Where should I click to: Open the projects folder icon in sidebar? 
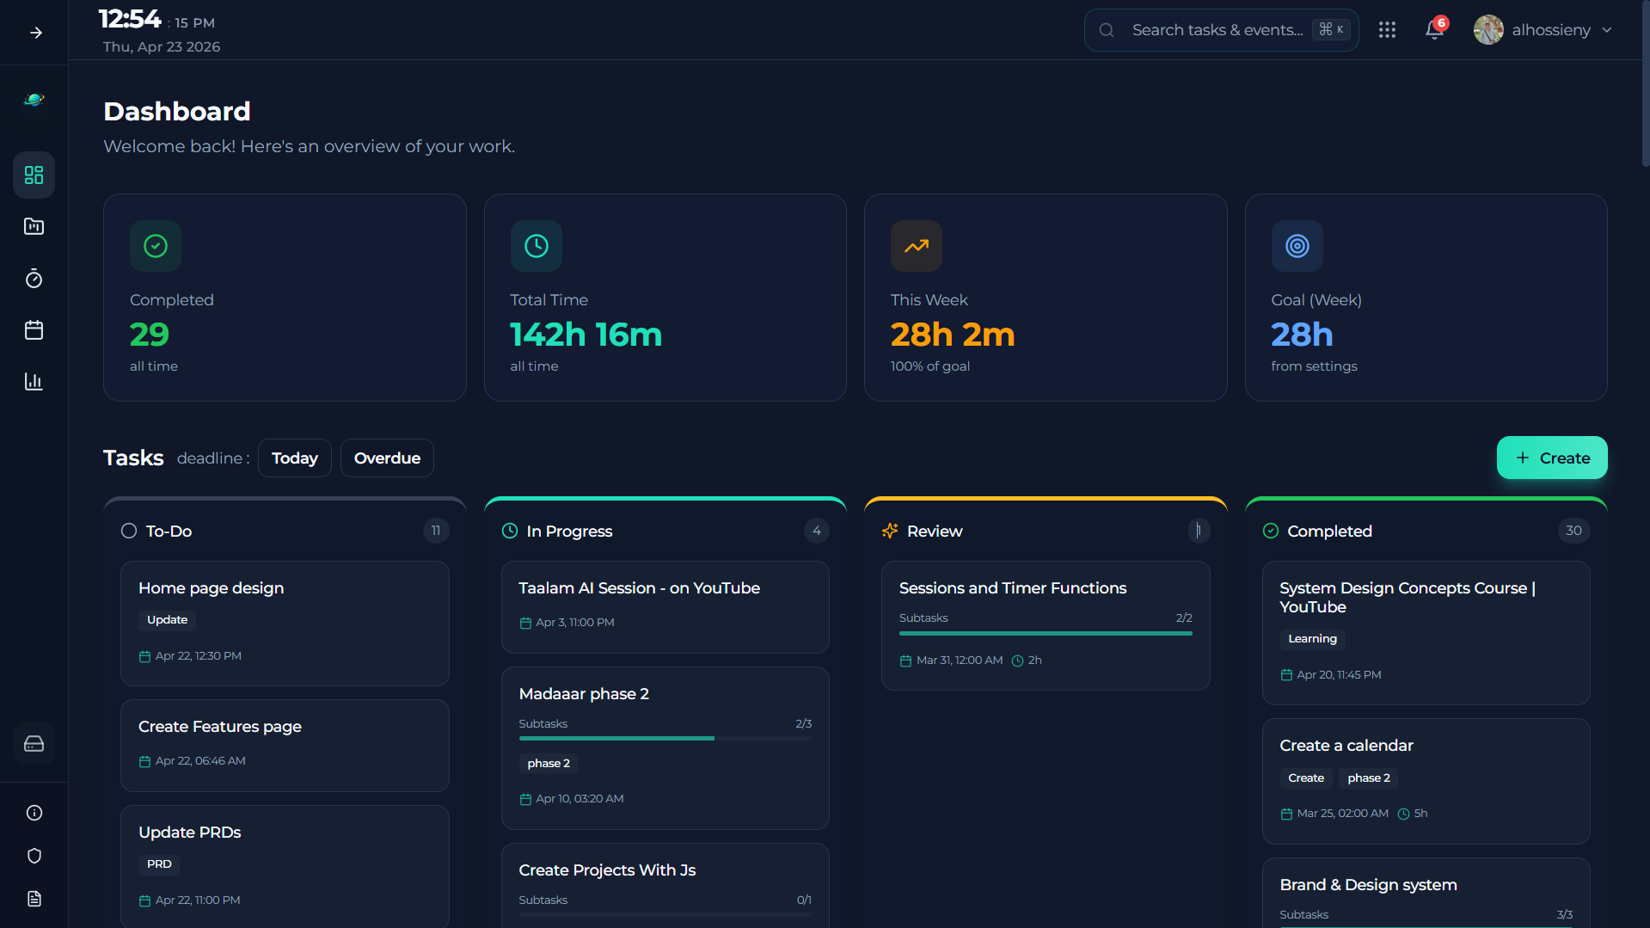tap(34, 226)
